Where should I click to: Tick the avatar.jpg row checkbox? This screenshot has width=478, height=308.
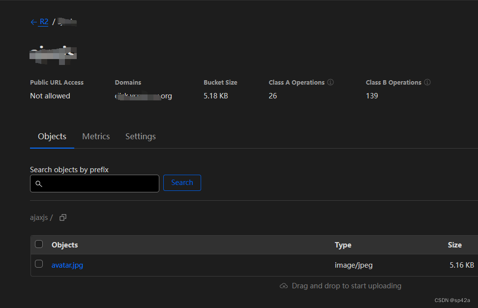pos(39,264)
